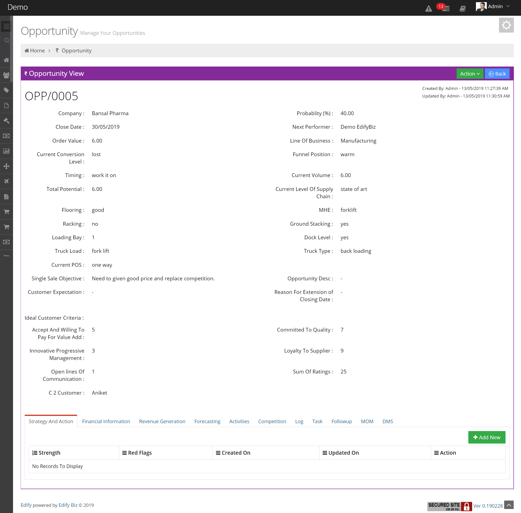Click the bar chart reports sidebar icon

(x=7, y=151)
